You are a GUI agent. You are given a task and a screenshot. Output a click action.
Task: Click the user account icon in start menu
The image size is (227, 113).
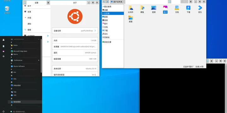(3, 40)
